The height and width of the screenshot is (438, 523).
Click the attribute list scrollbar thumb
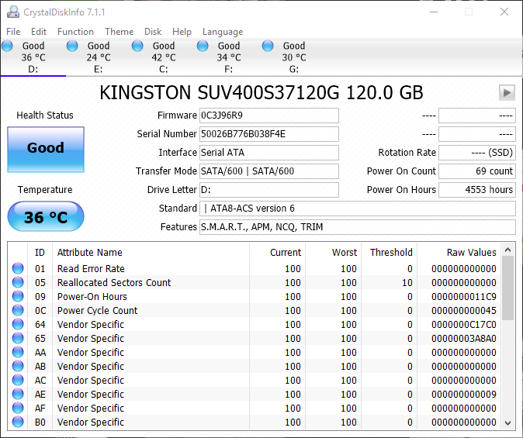click(508, 288)
